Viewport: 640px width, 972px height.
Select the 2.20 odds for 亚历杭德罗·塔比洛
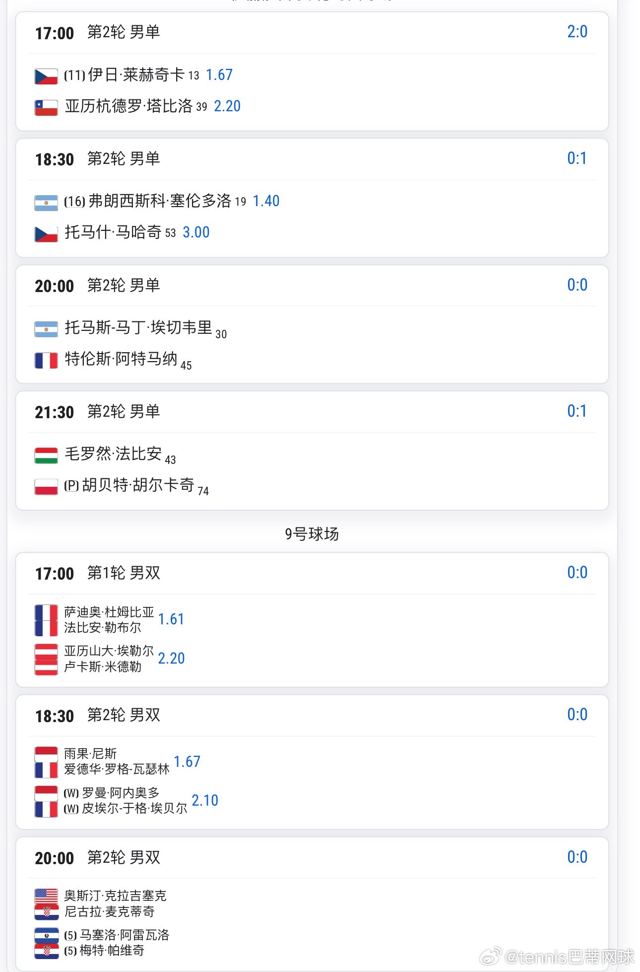point(227,106)
